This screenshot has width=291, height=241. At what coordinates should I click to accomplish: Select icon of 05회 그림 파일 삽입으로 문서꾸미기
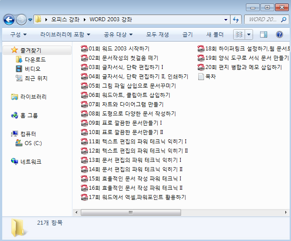click(84, 86)
